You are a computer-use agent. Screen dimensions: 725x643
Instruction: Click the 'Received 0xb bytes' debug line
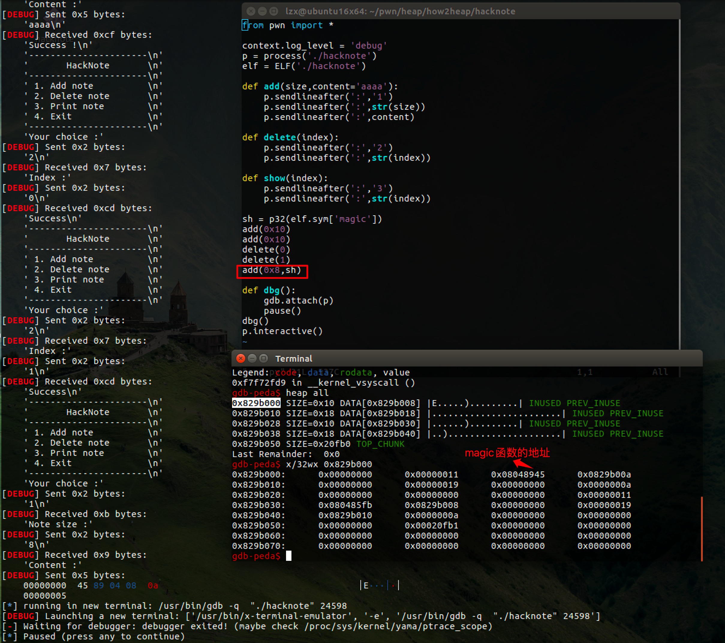click(74, 514)
